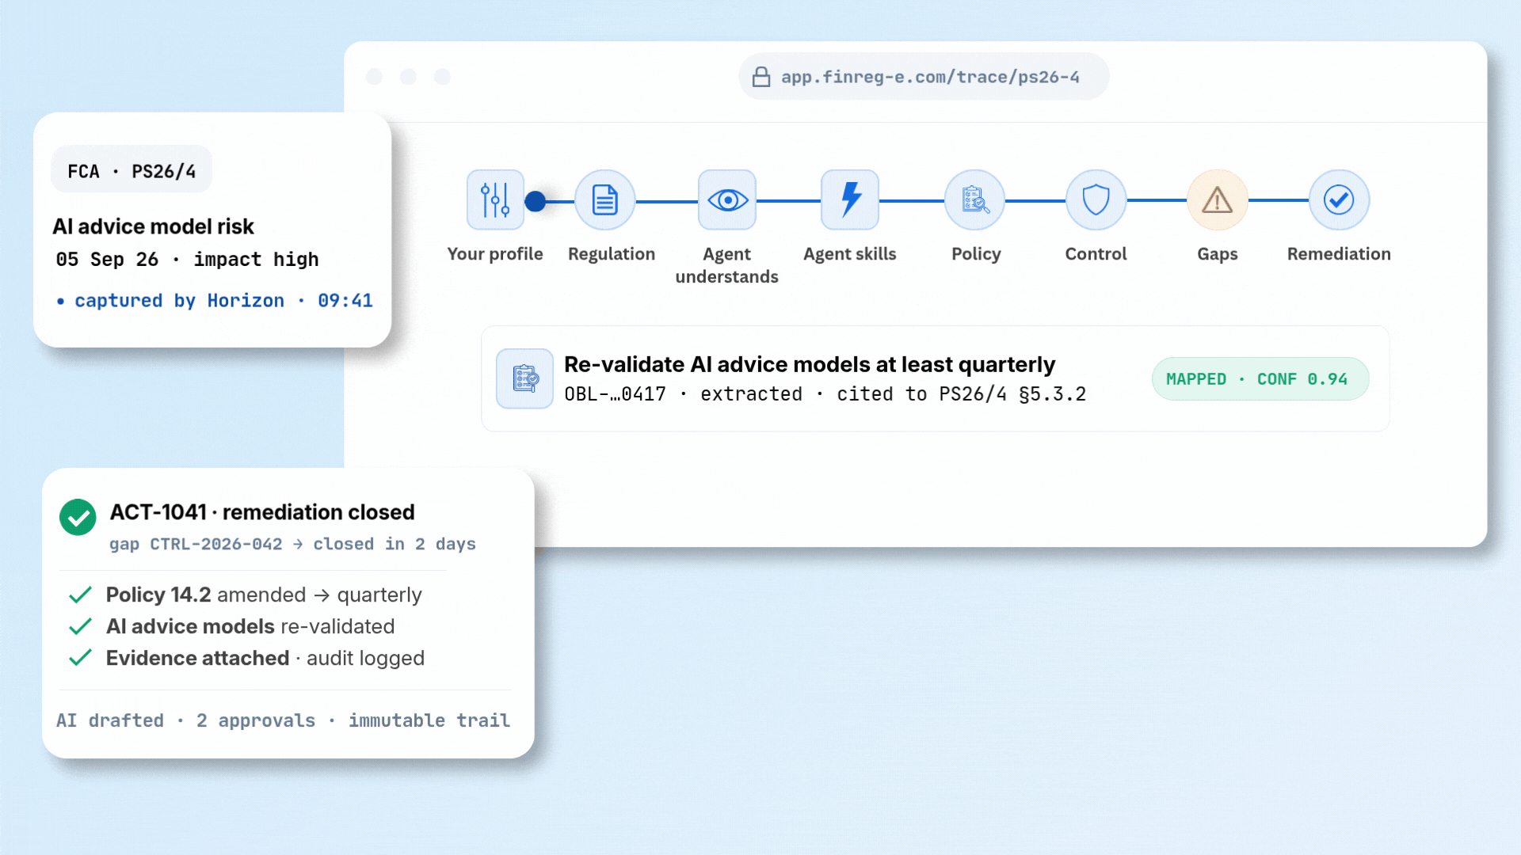Click the Your profile sliders icon
Screen dimensions: 1521x855
pyautogui.click(x=495, y=199)
